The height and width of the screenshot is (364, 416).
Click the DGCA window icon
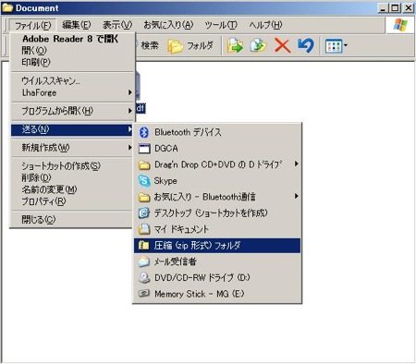click(x=144, y=149)
